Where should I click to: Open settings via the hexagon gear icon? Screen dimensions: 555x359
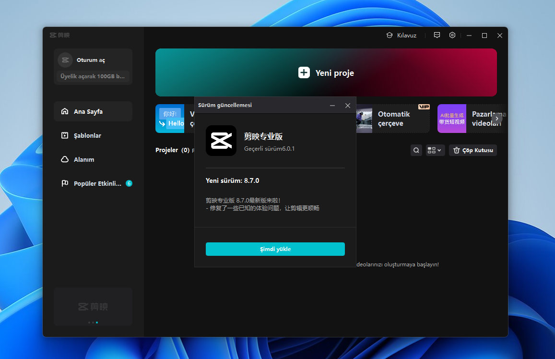tap(452, 36)
